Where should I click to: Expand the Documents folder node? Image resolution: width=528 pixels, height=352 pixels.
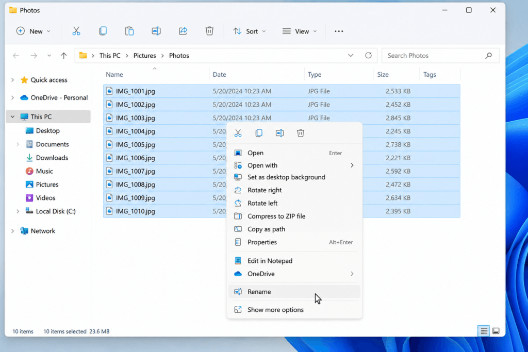pos(18,144)
